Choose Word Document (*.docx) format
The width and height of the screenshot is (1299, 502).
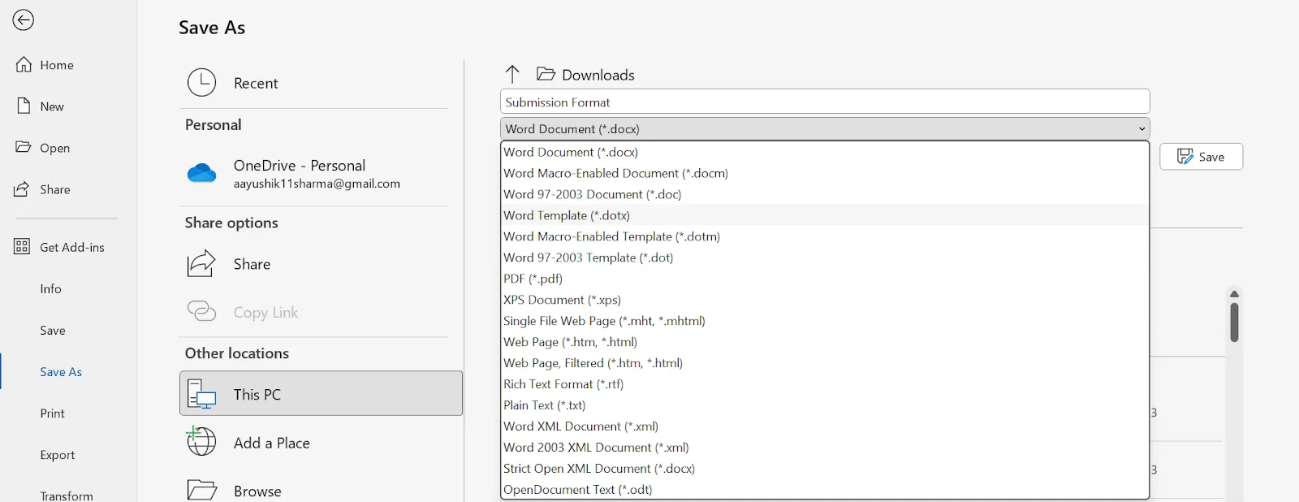tap(825, 152)
